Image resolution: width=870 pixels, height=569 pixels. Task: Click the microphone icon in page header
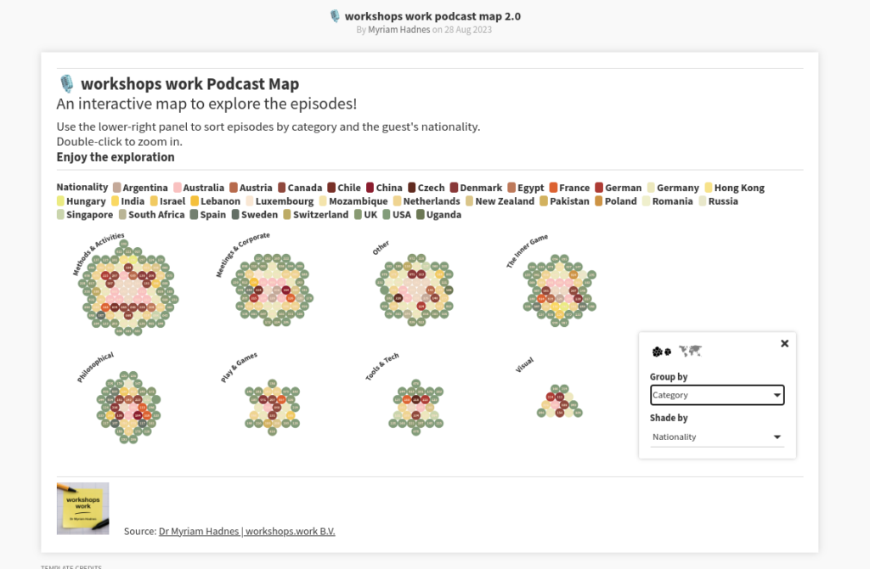(335, 16)
